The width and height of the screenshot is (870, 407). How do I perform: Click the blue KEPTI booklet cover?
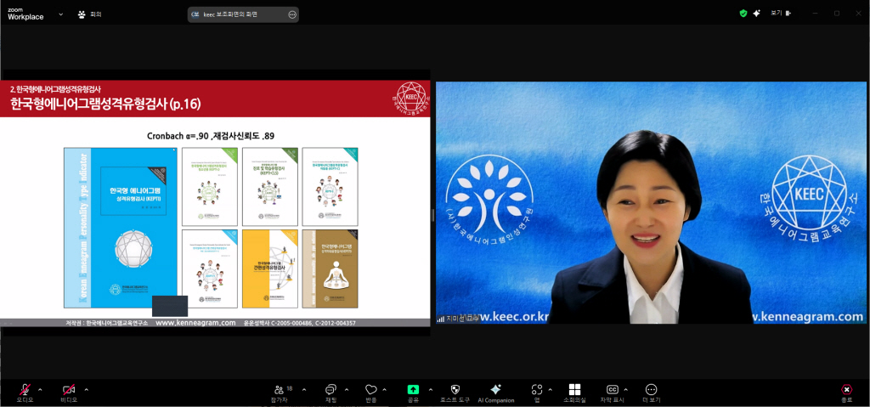point(121,228)
